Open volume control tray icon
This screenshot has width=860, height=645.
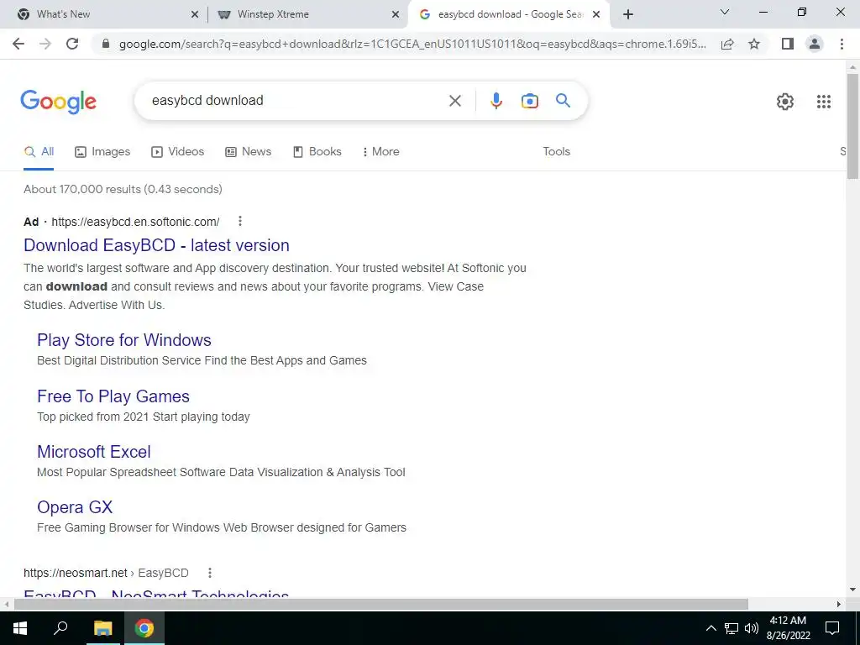(752, 628)
